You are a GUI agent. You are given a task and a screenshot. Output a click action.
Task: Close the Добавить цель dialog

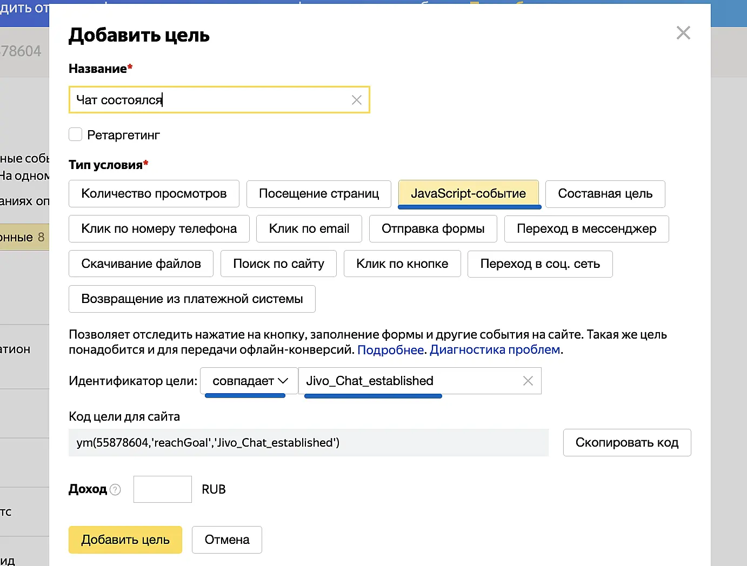[x=683, y=33]
